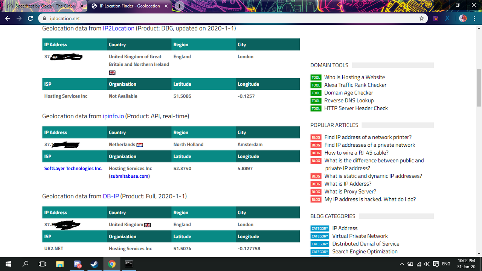Image resolution: width=482 pixels, height=271 pixels.
Task: Open the Command Prompt taskbar icon
Action: (129, 264)
